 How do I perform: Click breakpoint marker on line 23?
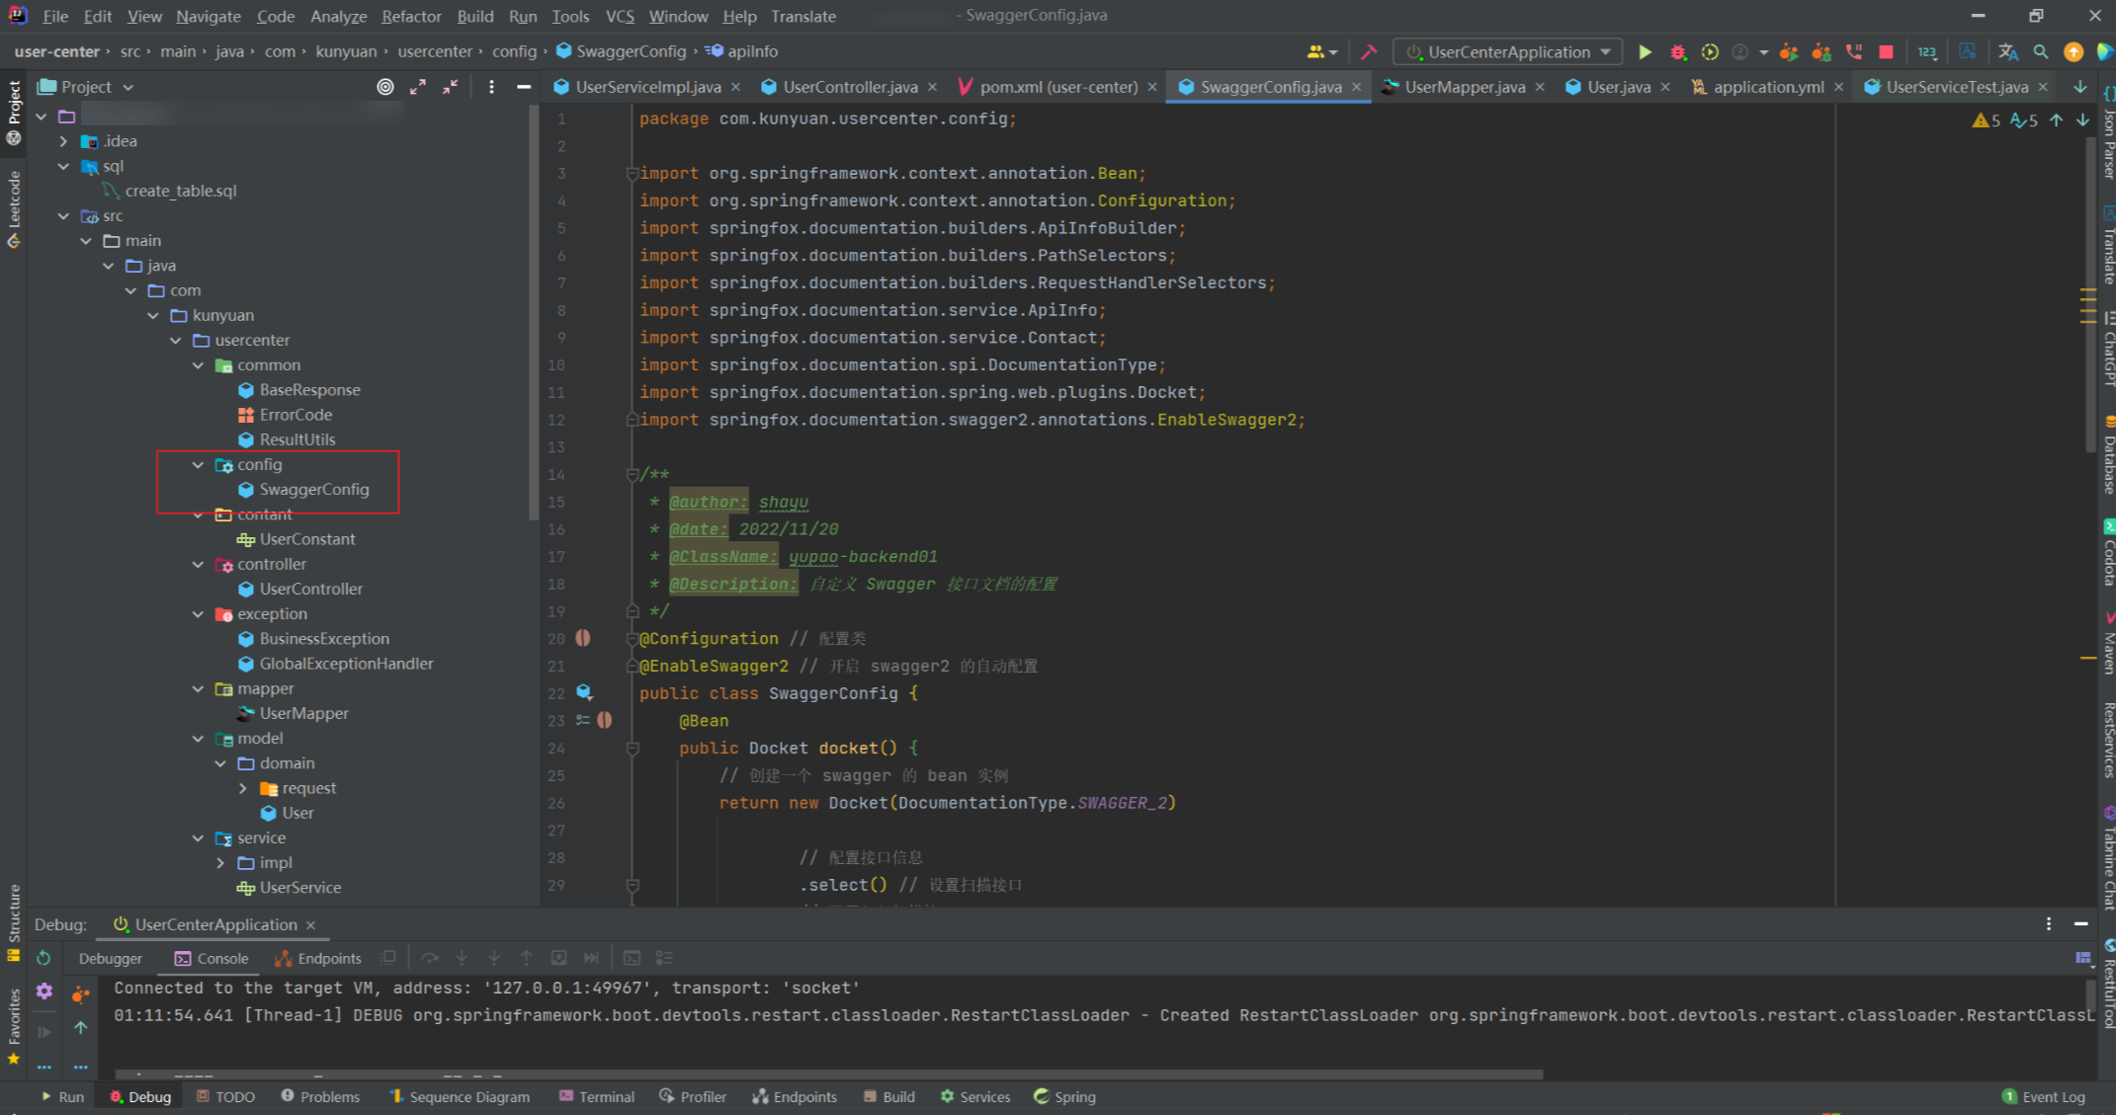pyautogui.click(x=605, y=720)
